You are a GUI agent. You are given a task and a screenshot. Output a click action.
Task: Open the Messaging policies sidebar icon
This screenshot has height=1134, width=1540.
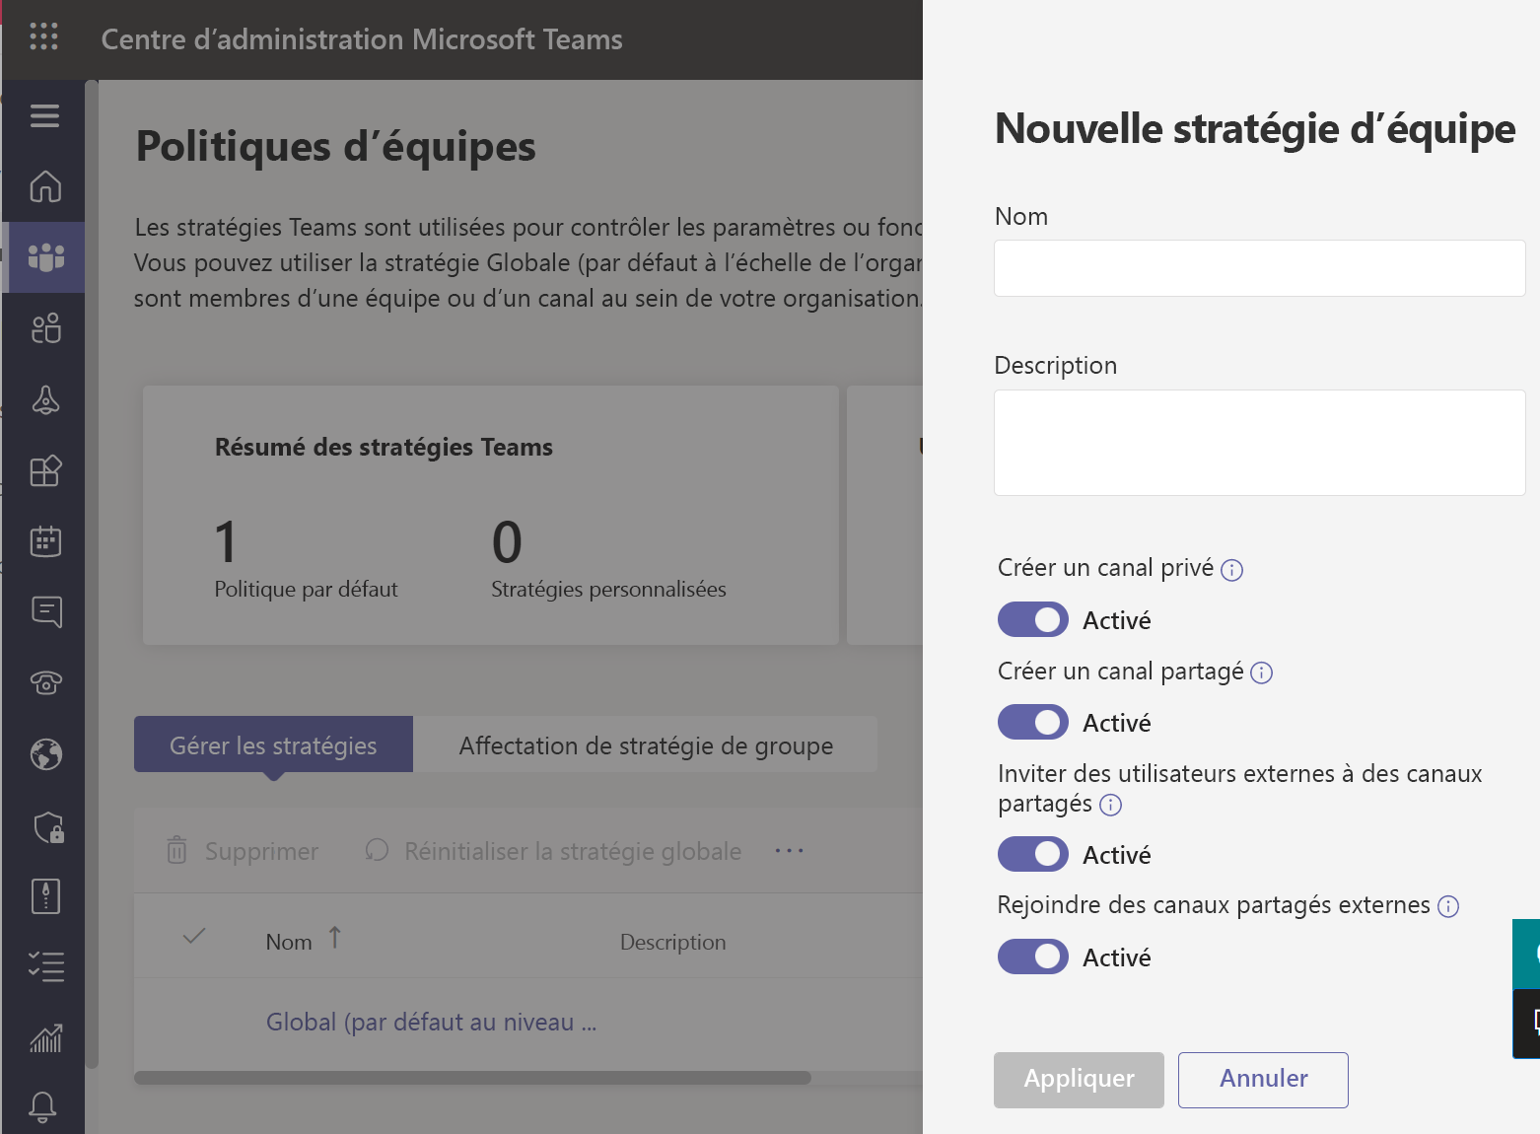45,611
